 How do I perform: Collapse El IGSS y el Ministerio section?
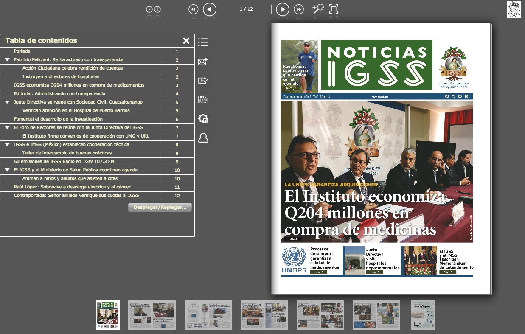point(7,170)
